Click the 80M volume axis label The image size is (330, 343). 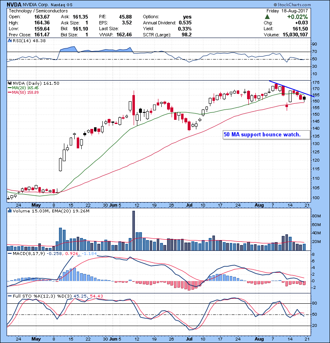coord(316,216)
